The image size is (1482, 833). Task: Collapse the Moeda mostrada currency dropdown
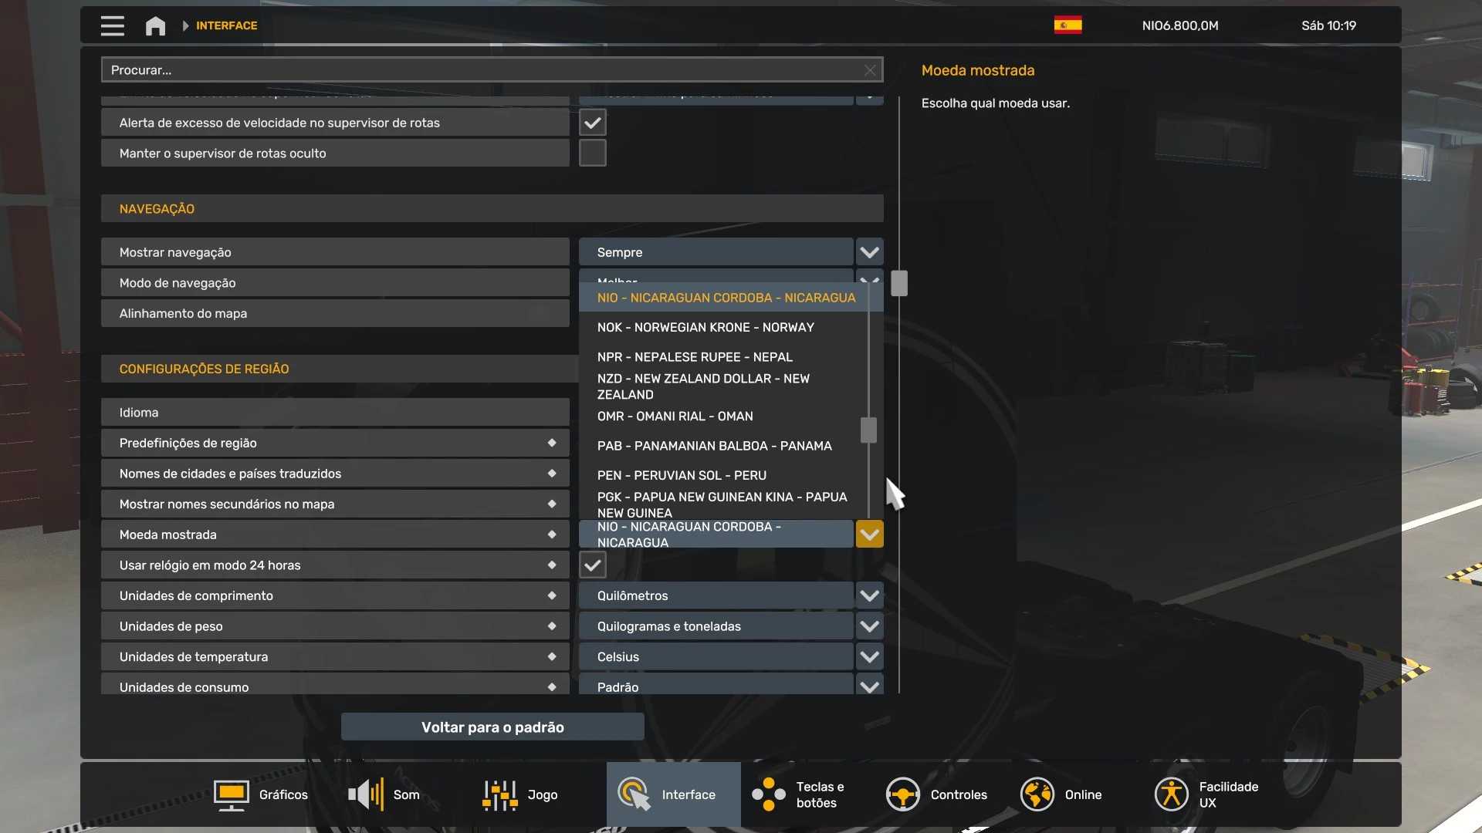pos(869,535)
